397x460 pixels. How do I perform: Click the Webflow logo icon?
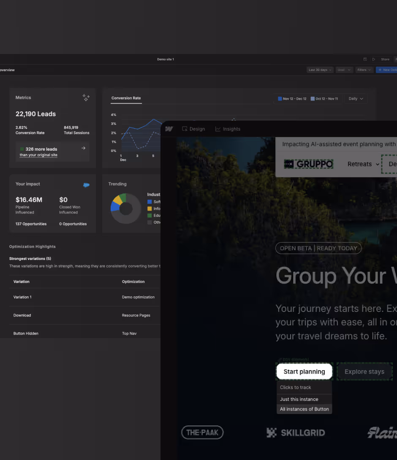point(169,129)
